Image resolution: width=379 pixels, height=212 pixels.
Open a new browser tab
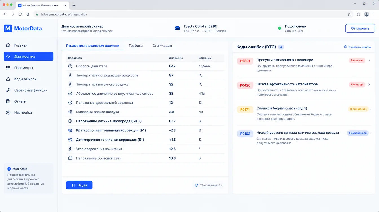coord(74,5)
